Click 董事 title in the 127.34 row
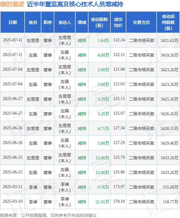 pyautogui.click(x=48, y=128)
